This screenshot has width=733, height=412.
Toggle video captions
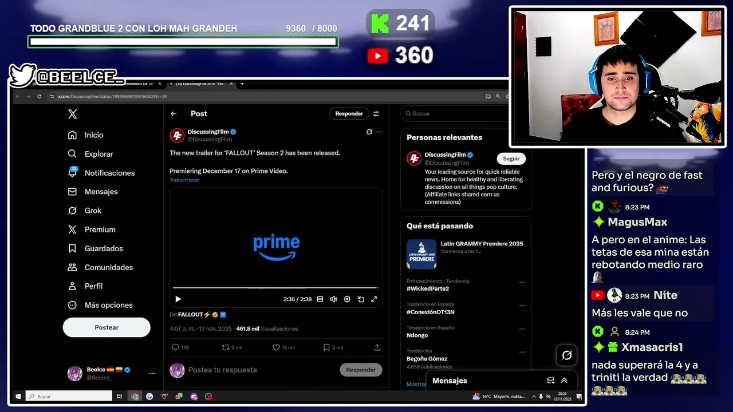[x=320, y=299]
